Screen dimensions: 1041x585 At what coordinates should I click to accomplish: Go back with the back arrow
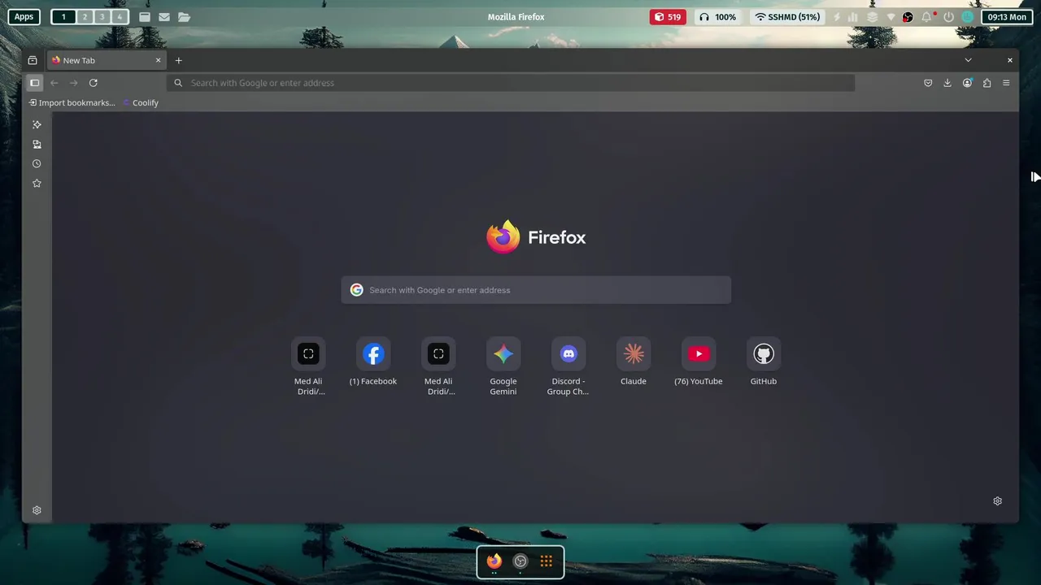coord(54,83)
